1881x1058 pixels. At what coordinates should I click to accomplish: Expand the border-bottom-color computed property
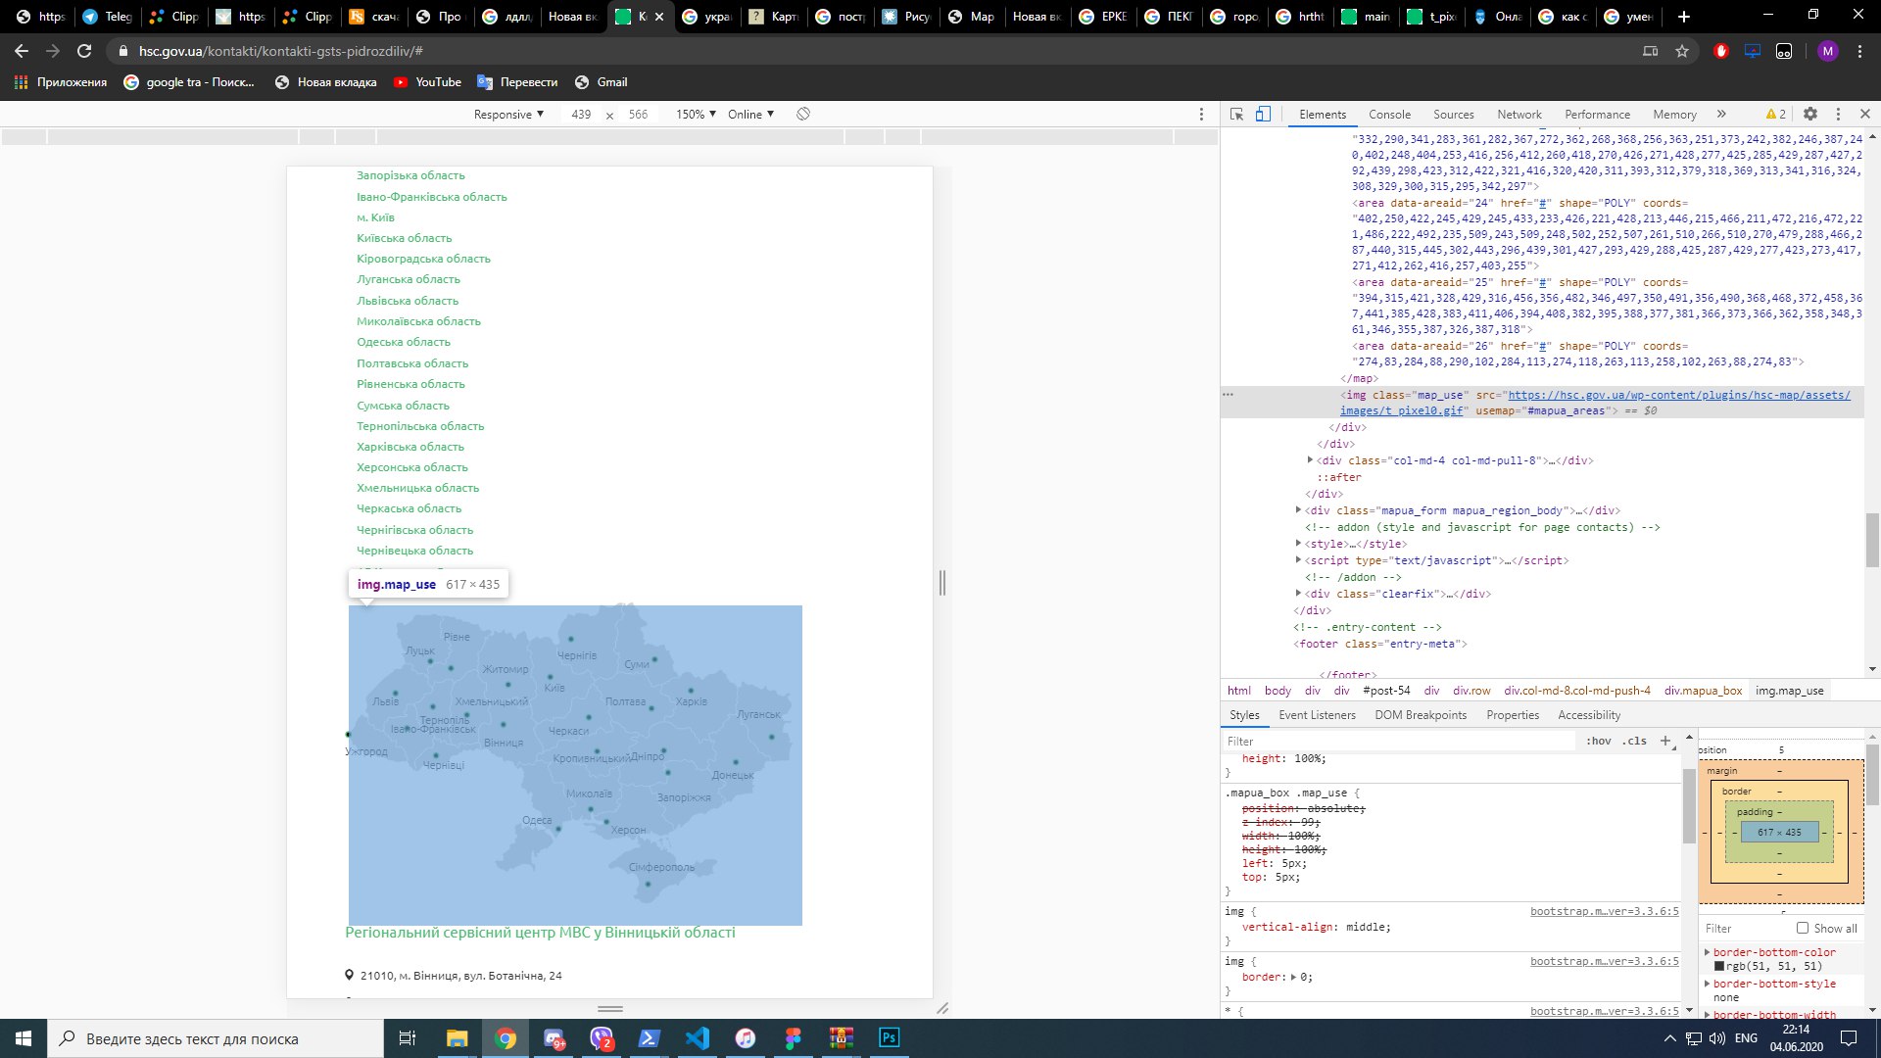1708,952
